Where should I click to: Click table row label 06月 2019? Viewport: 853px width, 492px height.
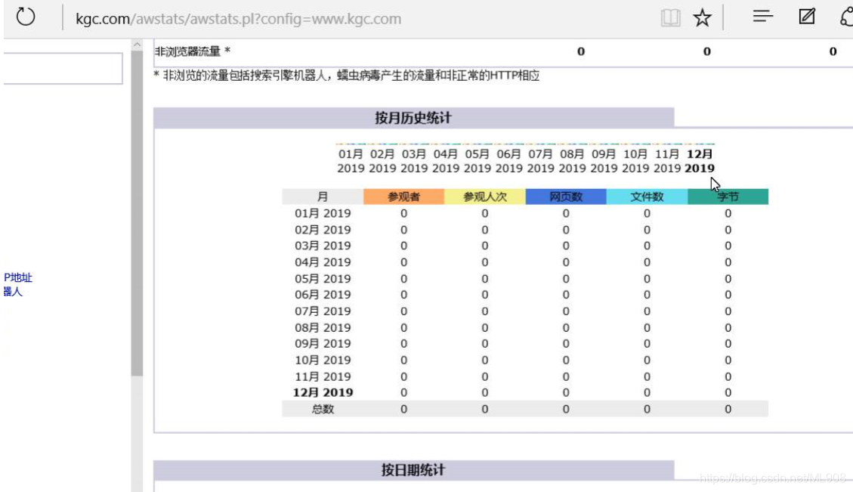(x=323, y=295)
